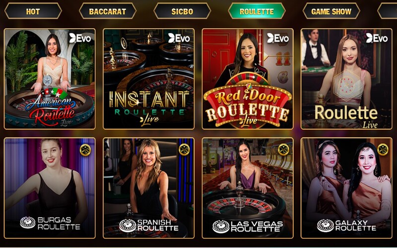This screenshot has width=397, height=248.
Task: Click the dice badge on Burgas Roulette
Action: click(85, 150)
